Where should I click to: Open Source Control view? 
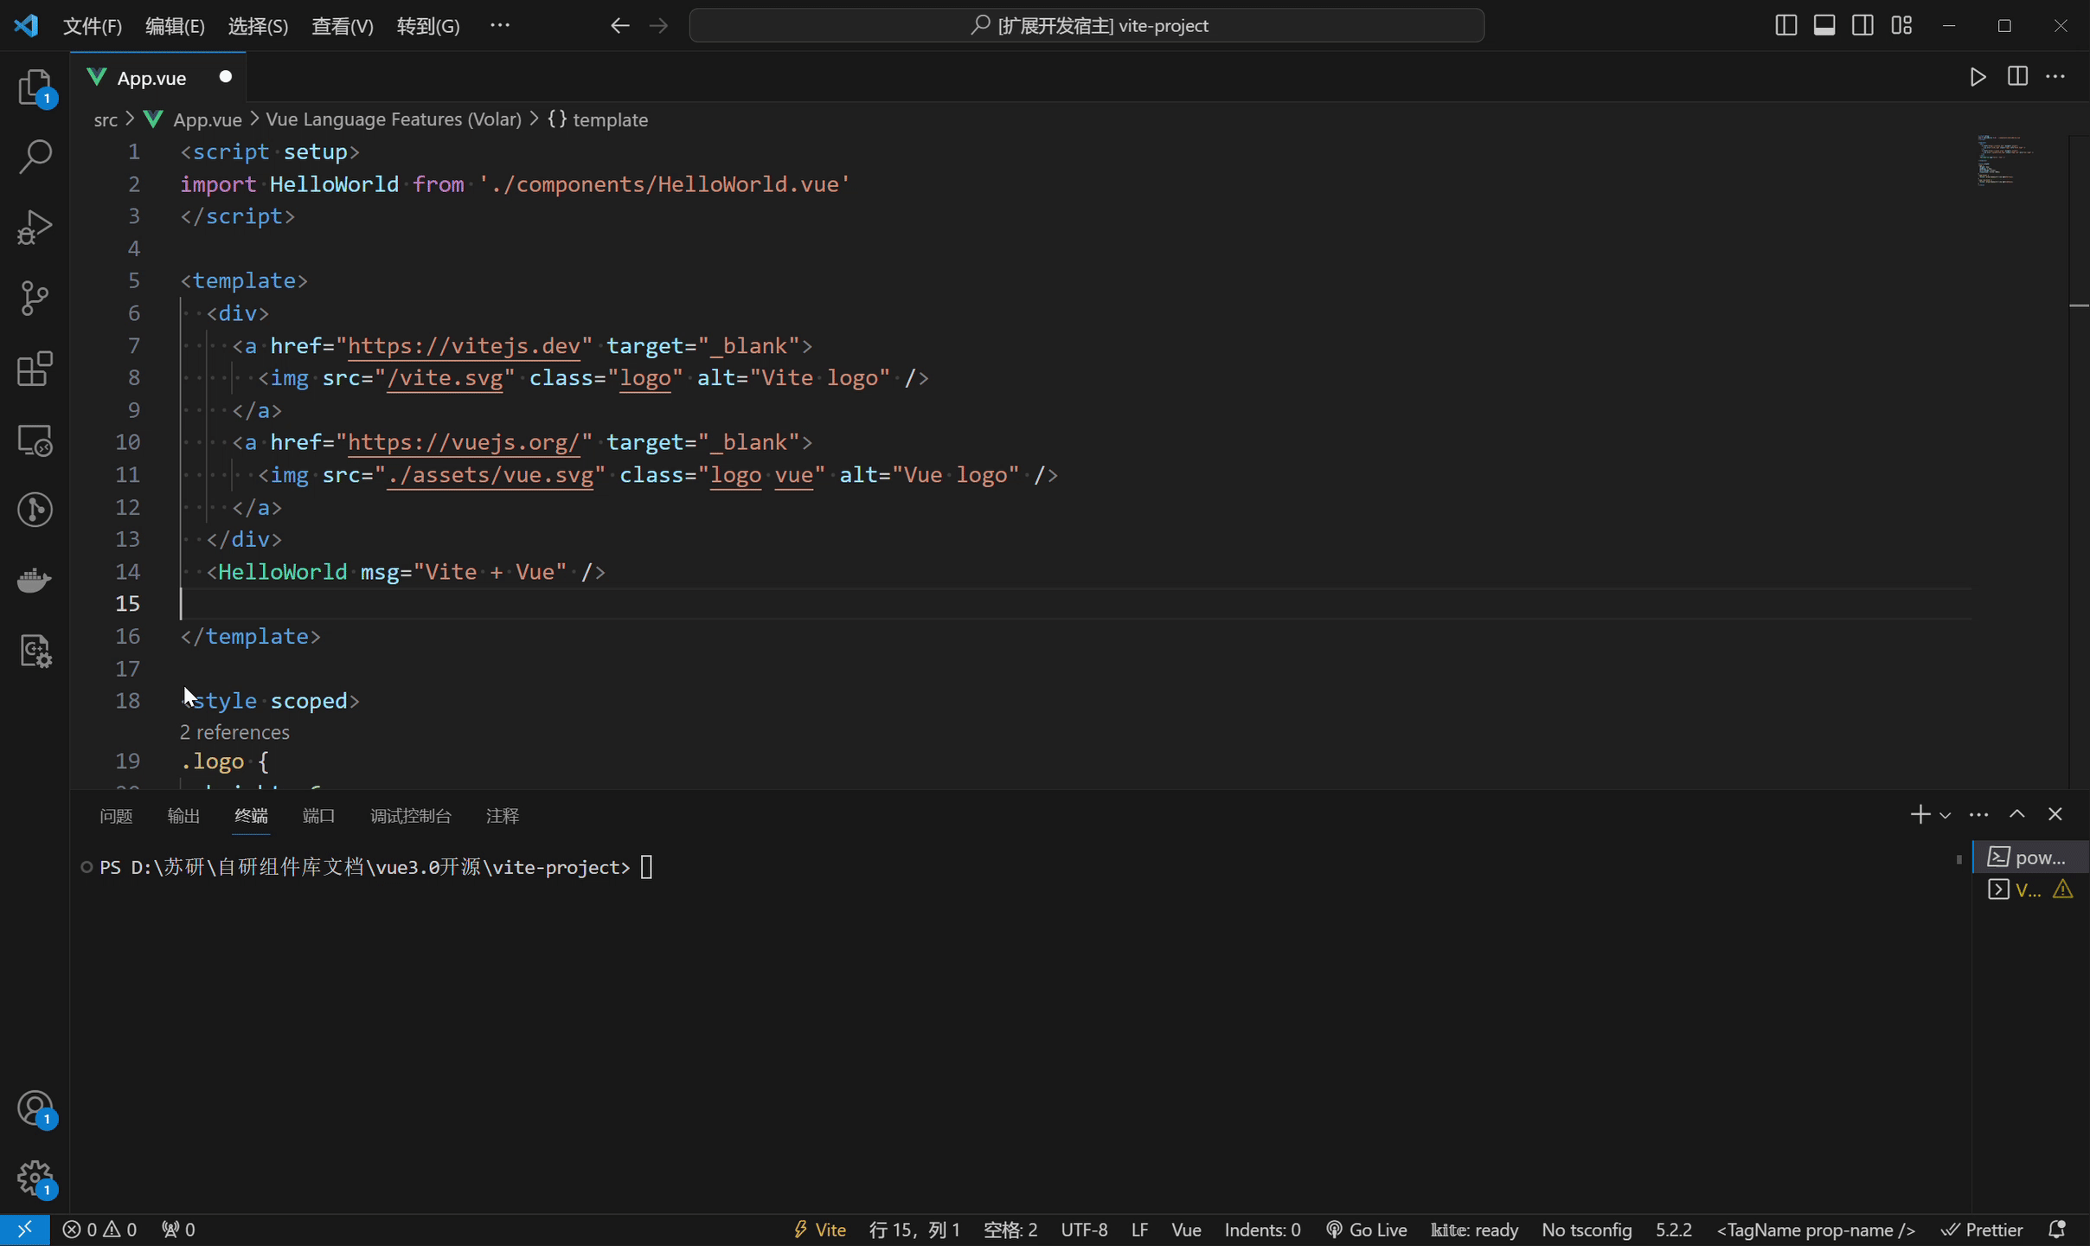coord(35,299)
